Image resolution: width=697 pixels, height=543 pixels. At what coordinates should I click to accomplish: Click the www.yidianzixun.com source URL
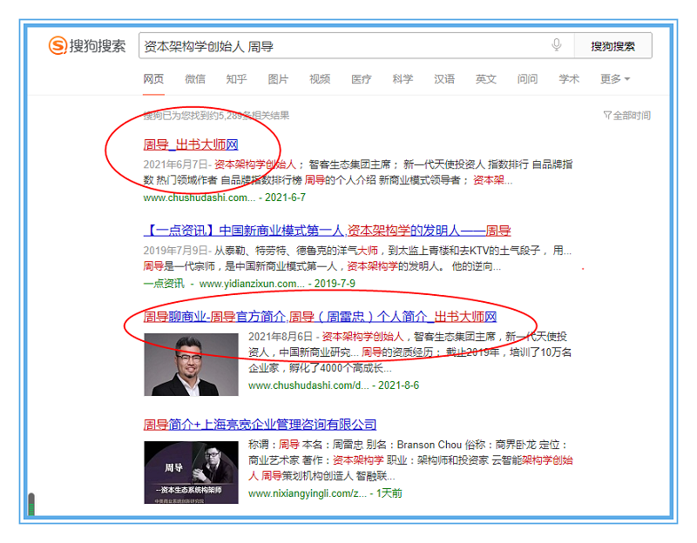tap(252, 284)
